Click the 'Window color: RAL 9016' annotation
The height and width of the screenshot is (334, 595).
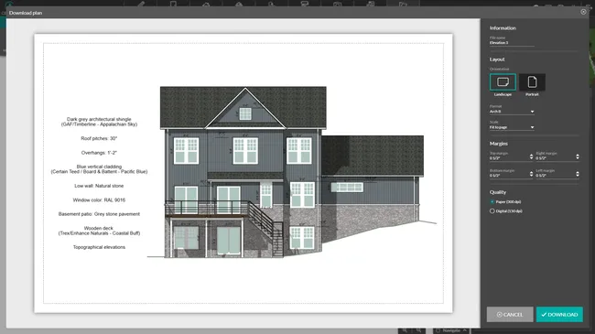[x=99, y=200]
